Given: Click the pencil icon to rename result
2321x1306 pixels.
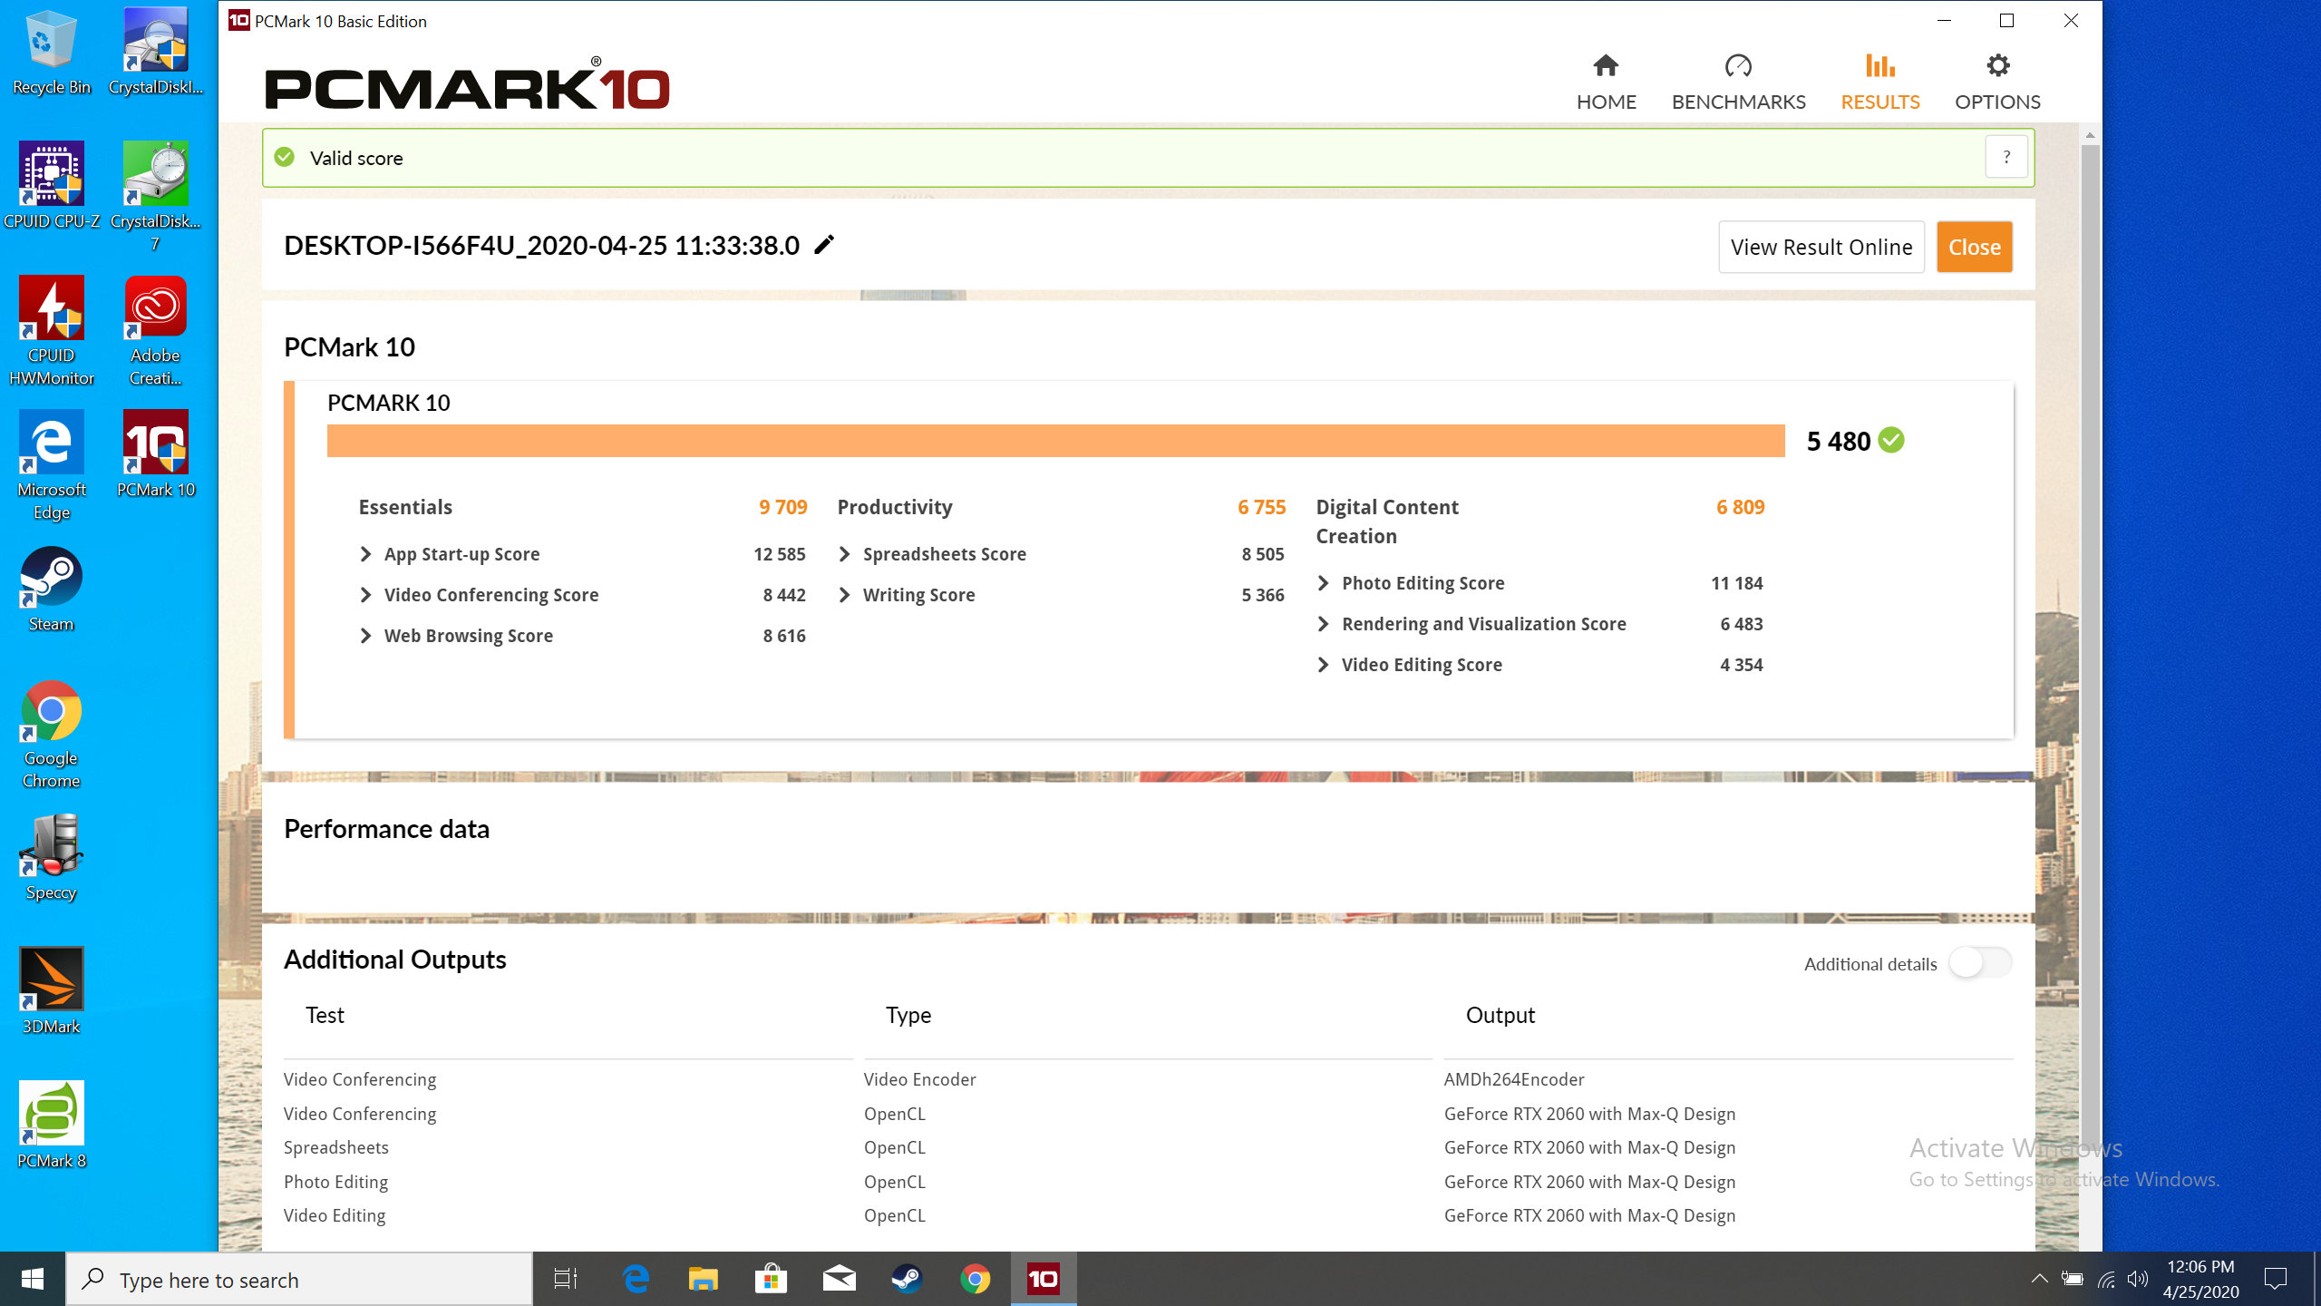Looking at the screenshot, I should (x=823, y=245).
